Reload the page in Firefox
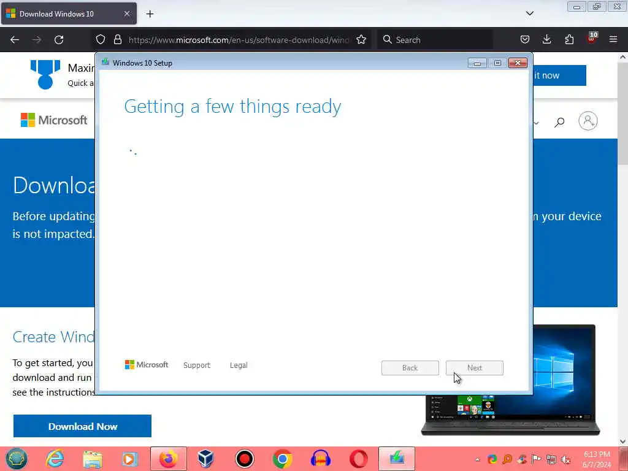The height and width of the screenshot is (471, 628). [x=59, y=40]
